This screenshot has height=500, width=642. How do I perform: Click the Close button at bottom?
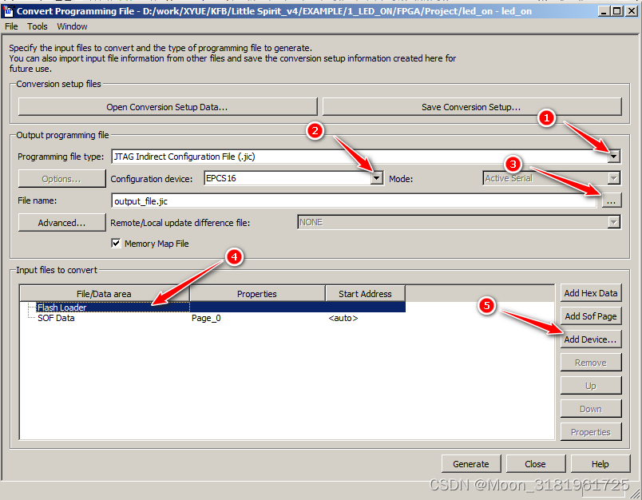click(x=536, y=464)
